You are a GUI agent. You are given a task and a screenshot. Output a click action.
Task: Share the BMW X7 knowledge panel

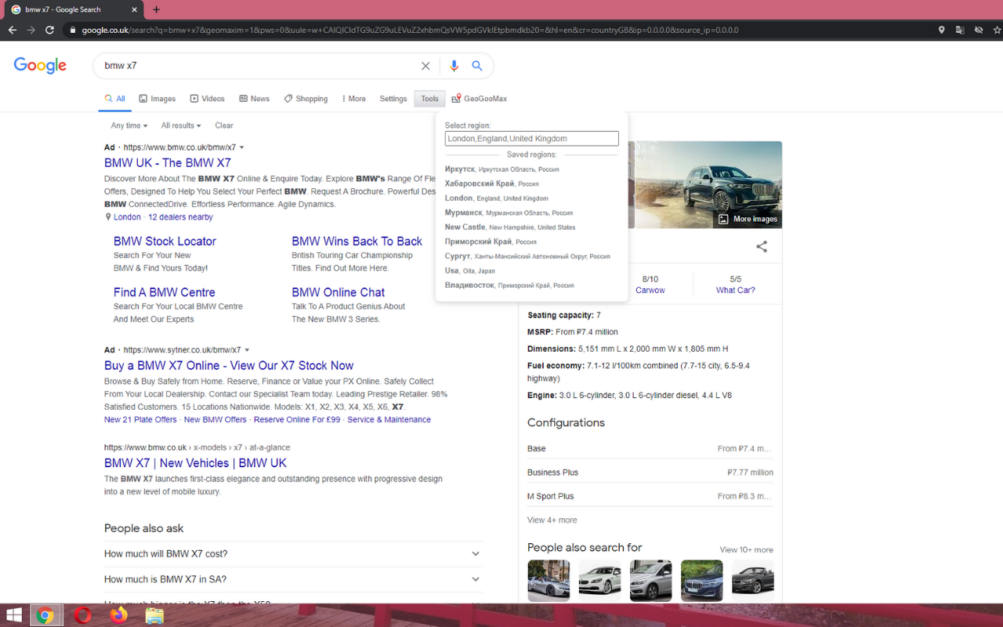click(762, 247)
